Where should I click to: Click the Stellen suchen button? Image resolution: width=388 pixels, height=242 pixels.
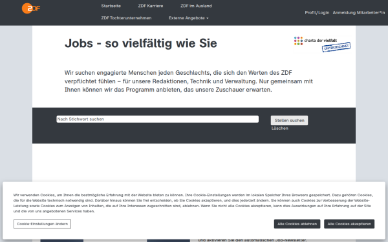[x=289, y=121]
